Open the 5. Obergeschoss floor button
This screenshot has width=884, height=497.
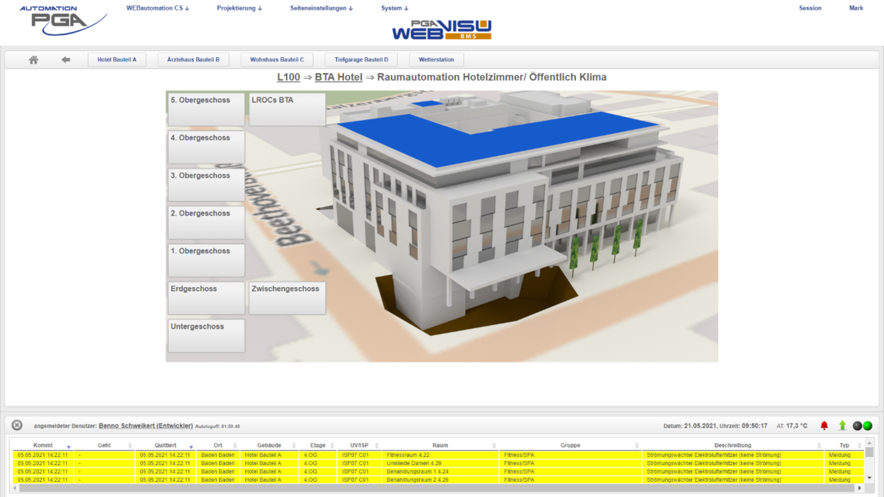tap(206, 109)
